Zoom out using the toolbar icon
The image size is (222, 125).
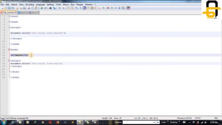click(63, 8)
